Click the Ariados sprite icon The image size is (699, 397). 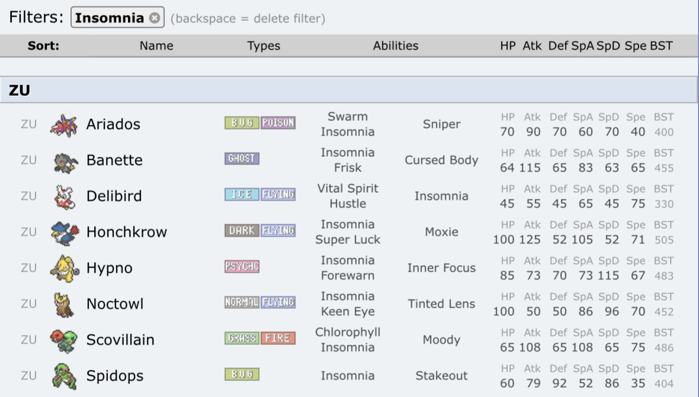click(x=64, y=125)
